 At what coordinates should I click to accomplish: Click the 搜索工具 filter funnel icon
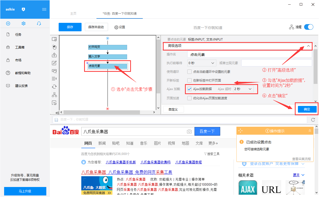click(x=205, y=154)
